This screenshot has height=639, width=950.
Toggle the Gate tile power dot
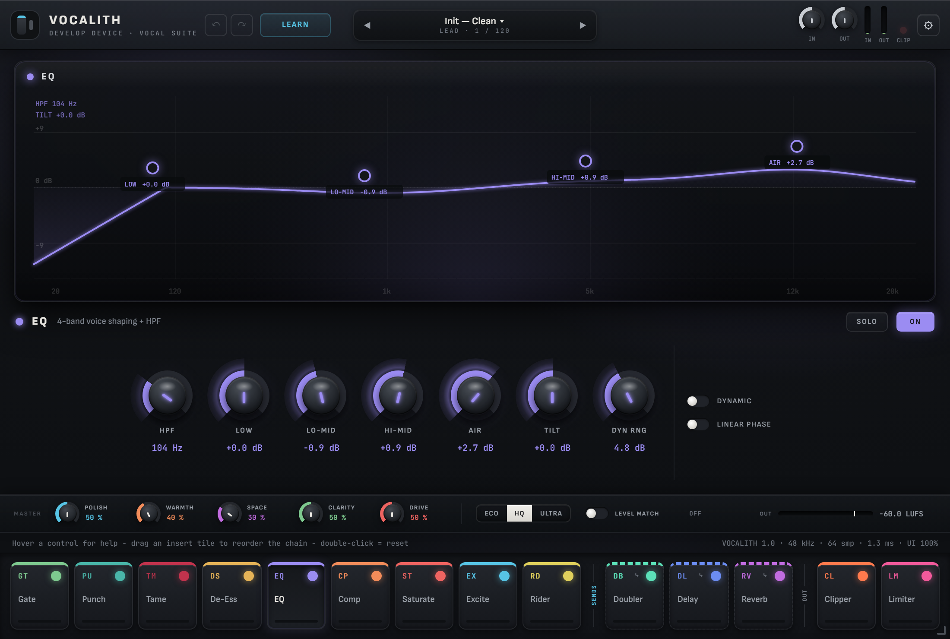coord(56,576)
